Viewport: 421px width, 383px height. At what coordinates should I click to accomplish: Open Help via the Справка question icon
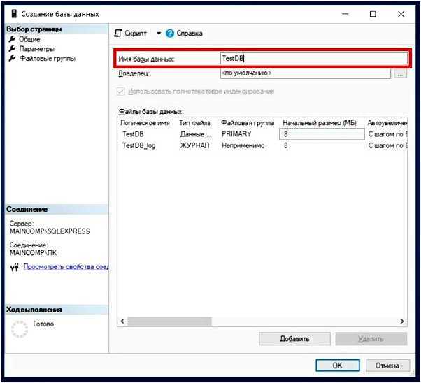tap(170, 34)
